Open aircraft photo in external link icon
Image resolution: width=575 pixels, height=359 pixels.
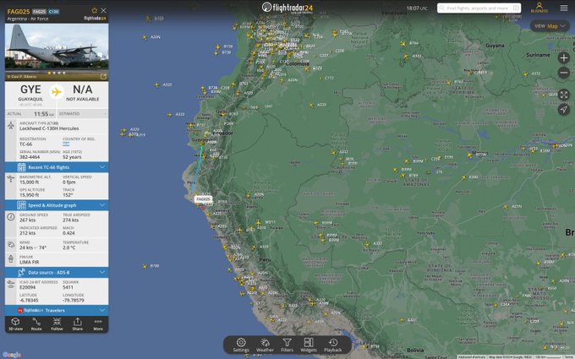[103, 77]
